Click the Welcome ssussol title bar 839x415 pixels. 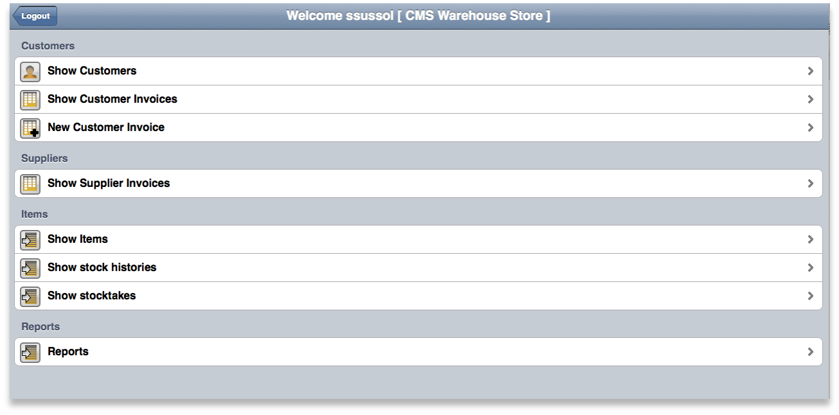click(x=418, y=15)
